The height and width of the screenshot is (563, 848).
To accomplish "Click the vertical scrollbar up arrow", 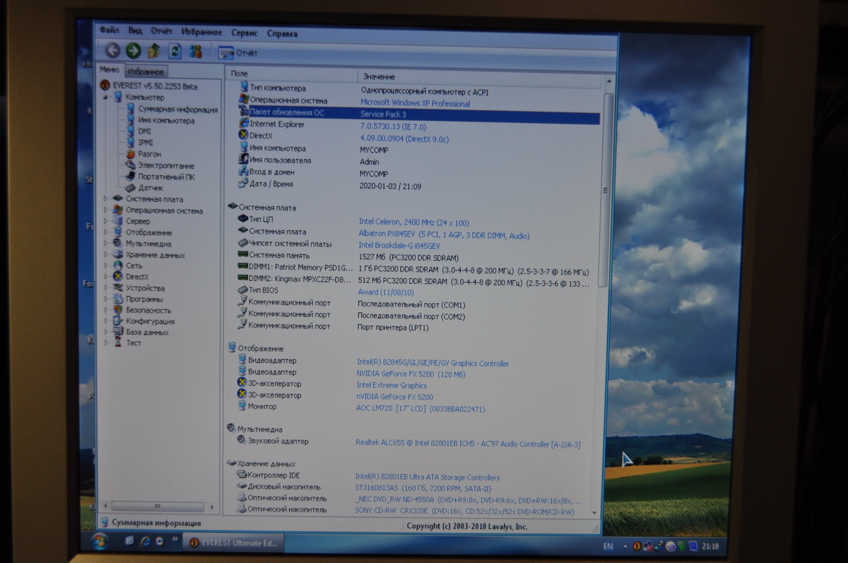I will coord(609,81).
